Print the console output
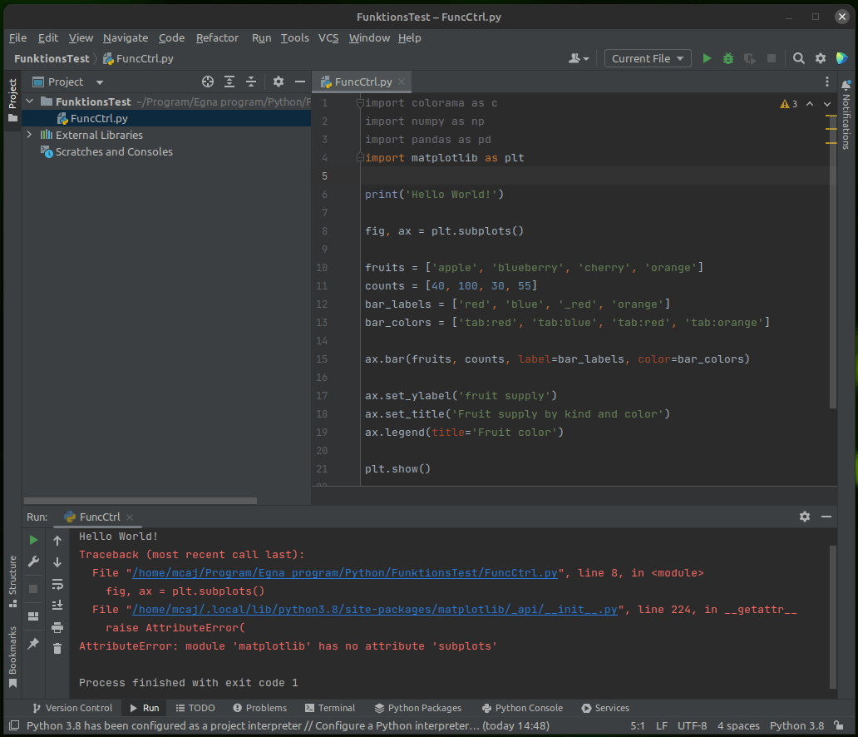This screenshot has width=858, height=737. click(57, 627)
